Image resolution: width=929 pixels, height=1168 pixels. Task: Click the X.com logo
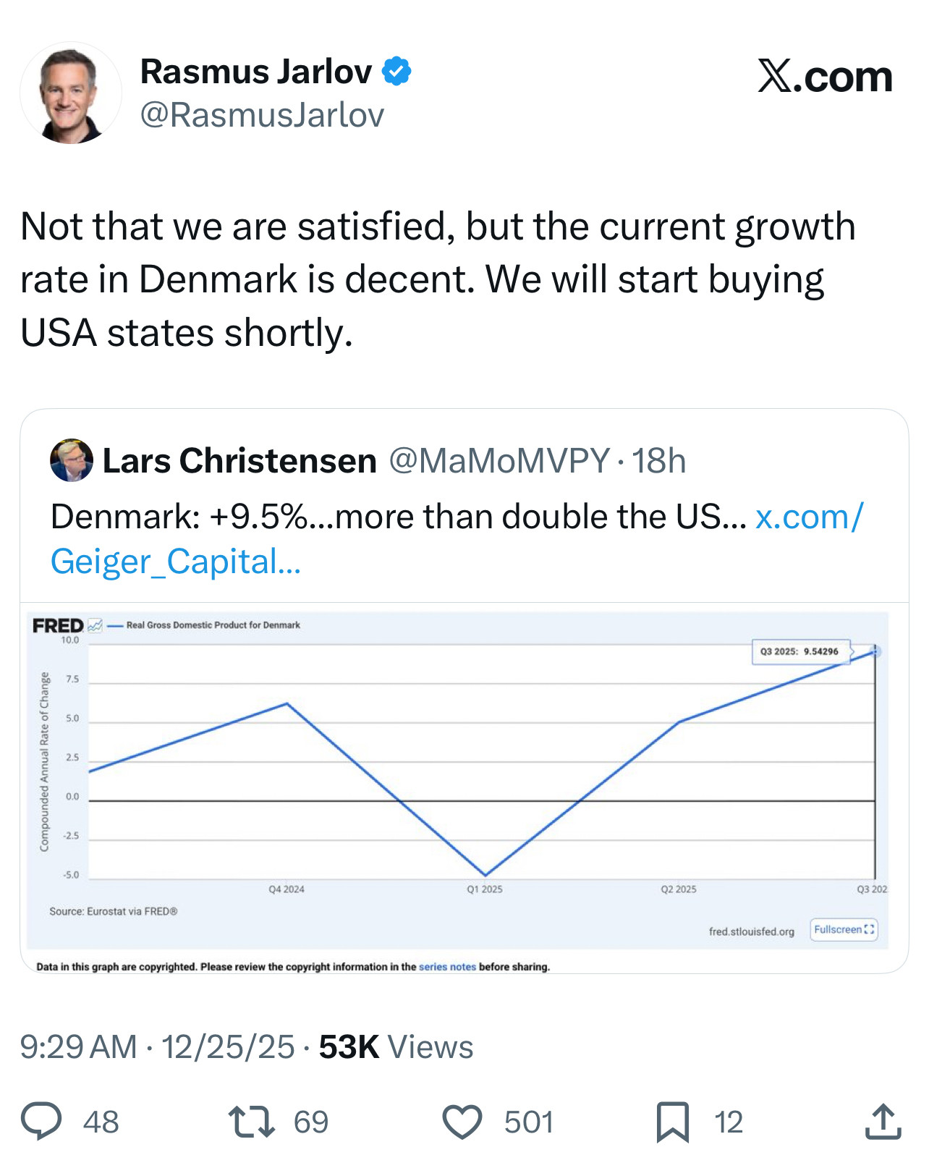click(x=825, y=77)
